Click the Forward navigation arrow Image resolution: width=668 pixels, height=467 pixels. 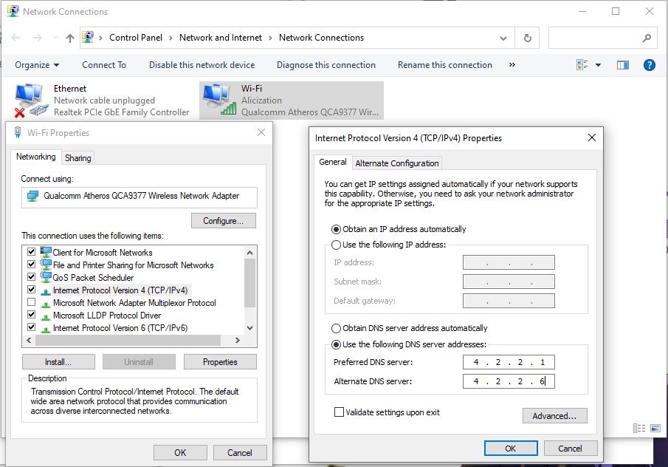tap(38, 38)
